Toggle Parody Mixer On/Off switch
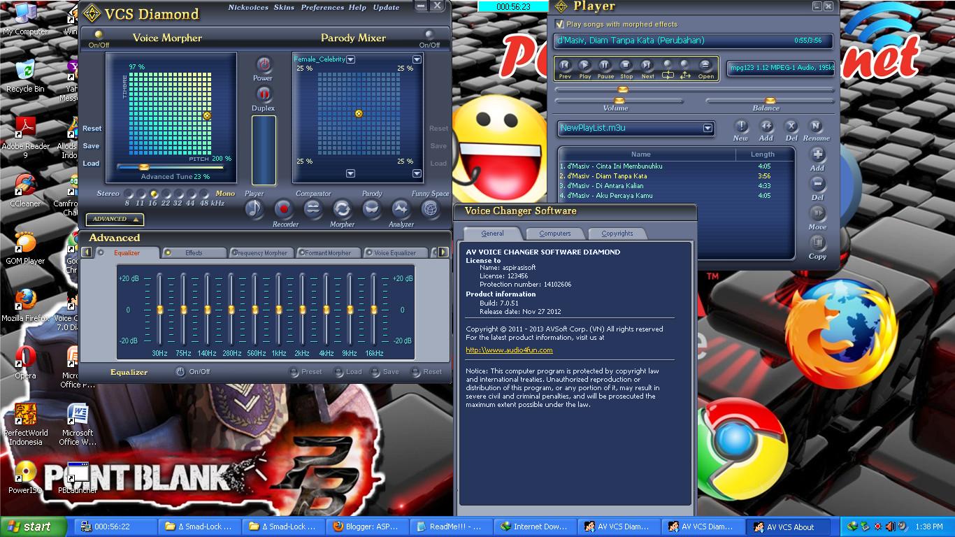This screenshot has width=955, height=537. 429,34
